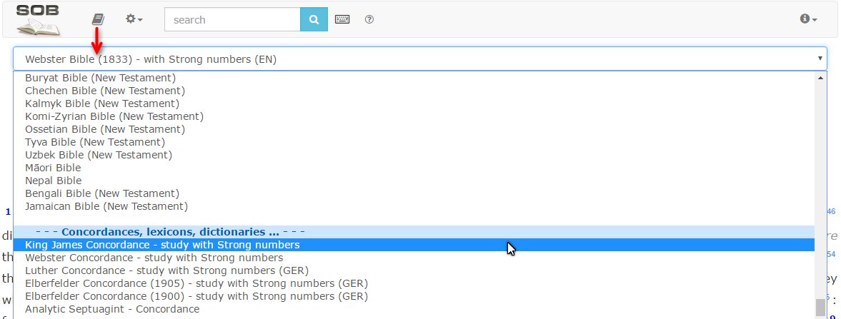841x319 pixels.
Task: Click the dropdown list scrollbar thumb
Action: [820, 307]
